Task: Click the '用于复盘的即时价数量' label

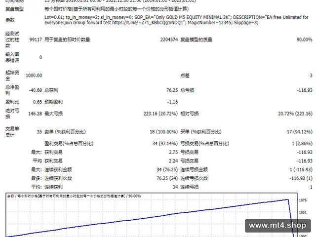Action: click(67, 39)
